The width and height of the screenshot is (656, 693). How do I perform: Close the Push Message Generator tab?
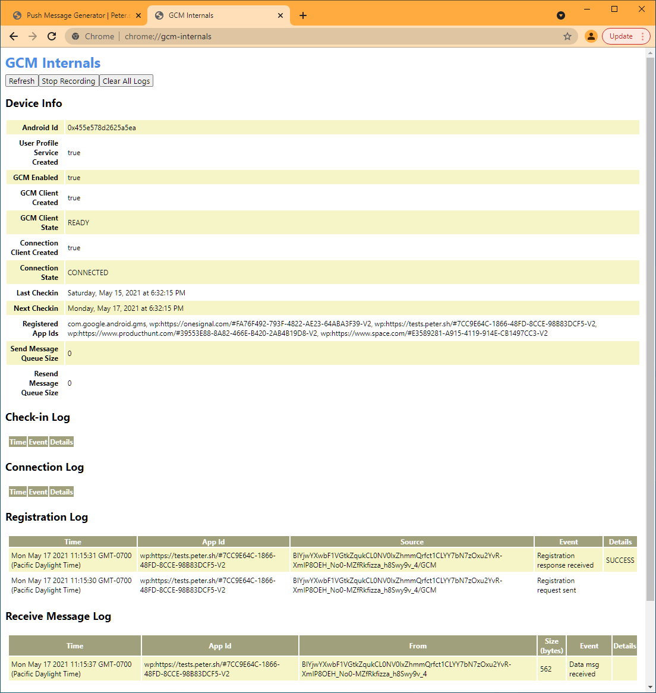pyautogui.click(x=138, y=15)
